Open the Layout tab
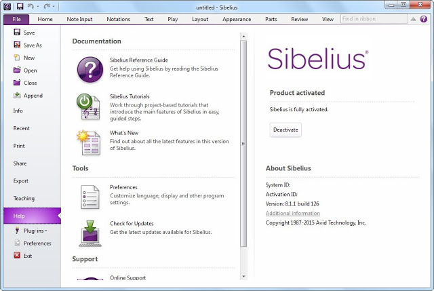 click(x=200, y=19)
